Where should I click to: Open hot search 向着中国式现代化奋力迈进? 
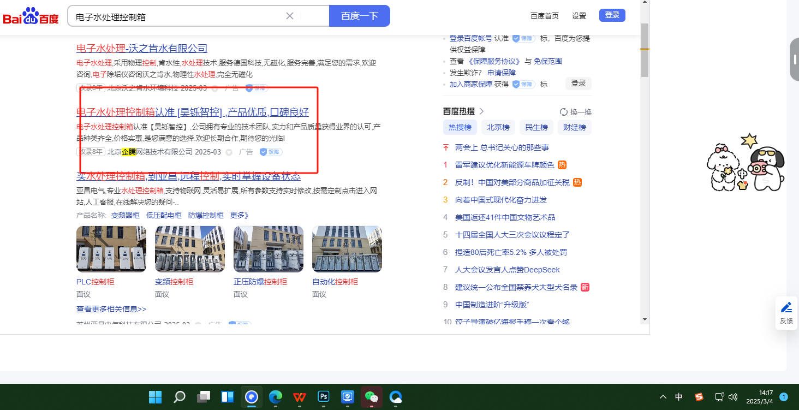pyautogui.click(x=501, y=200)
